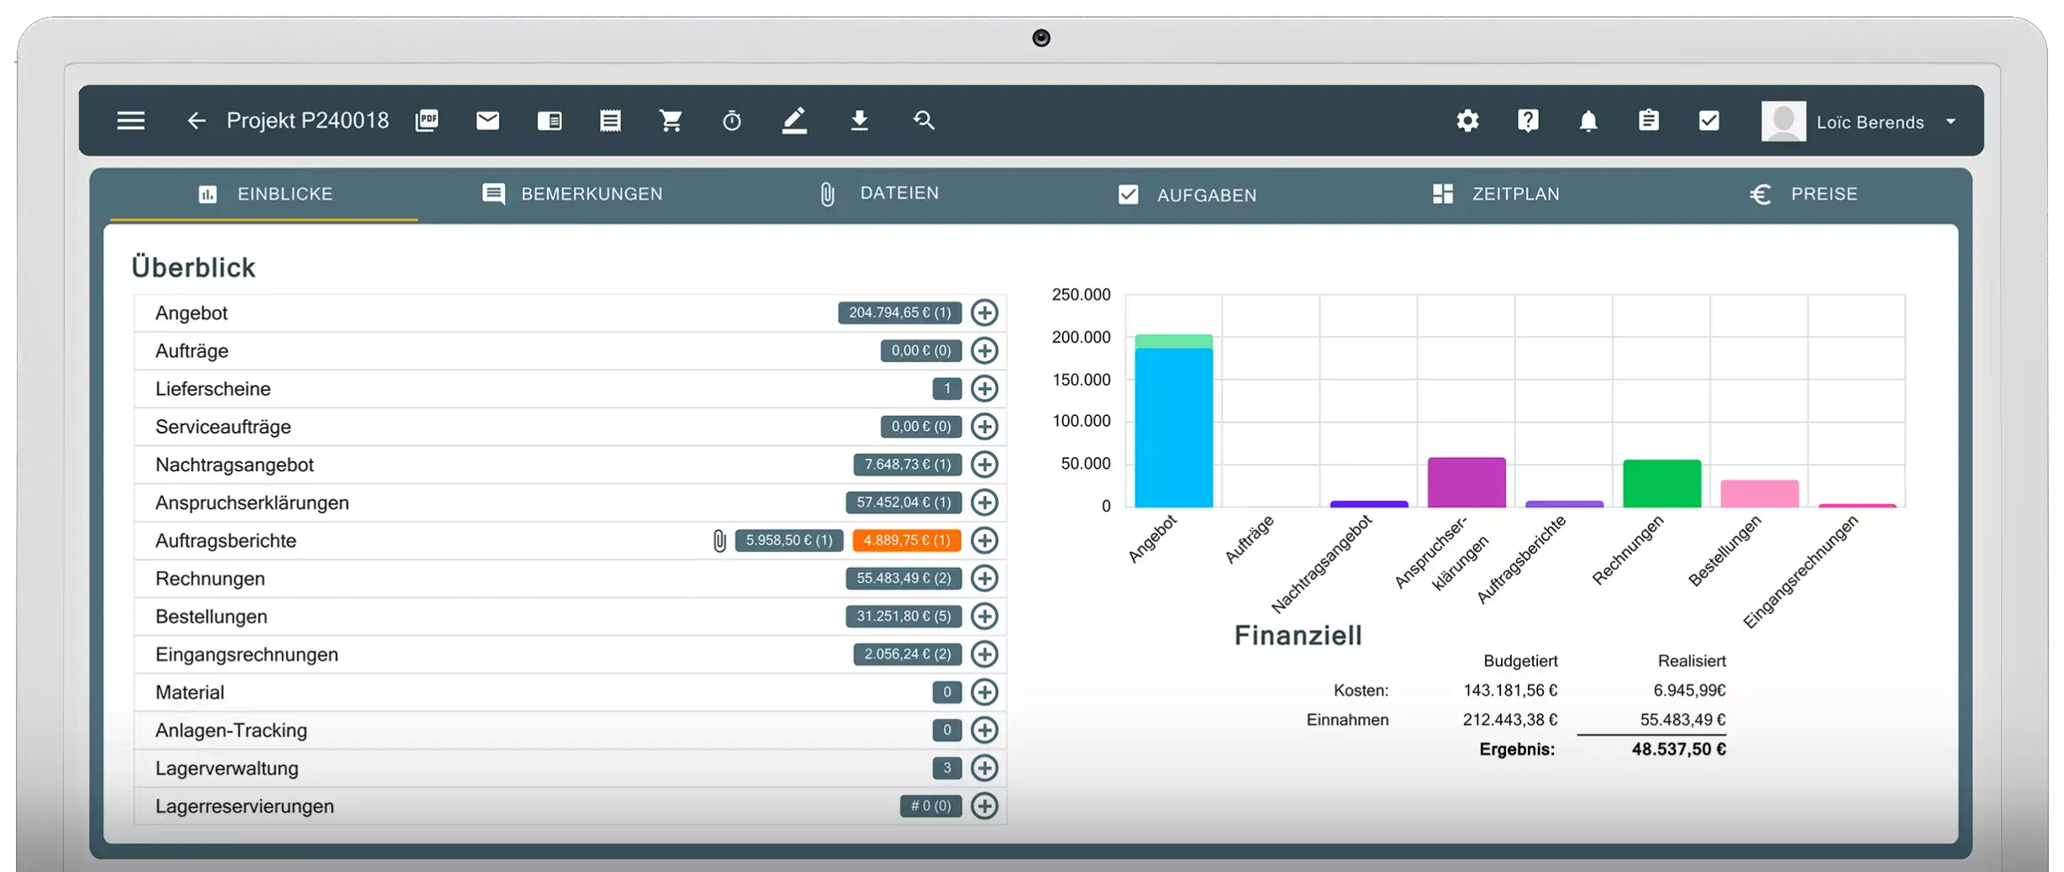Export project as PDF icon
Viewport: 2064px width, 872px height.
click(x=427, y=121)
